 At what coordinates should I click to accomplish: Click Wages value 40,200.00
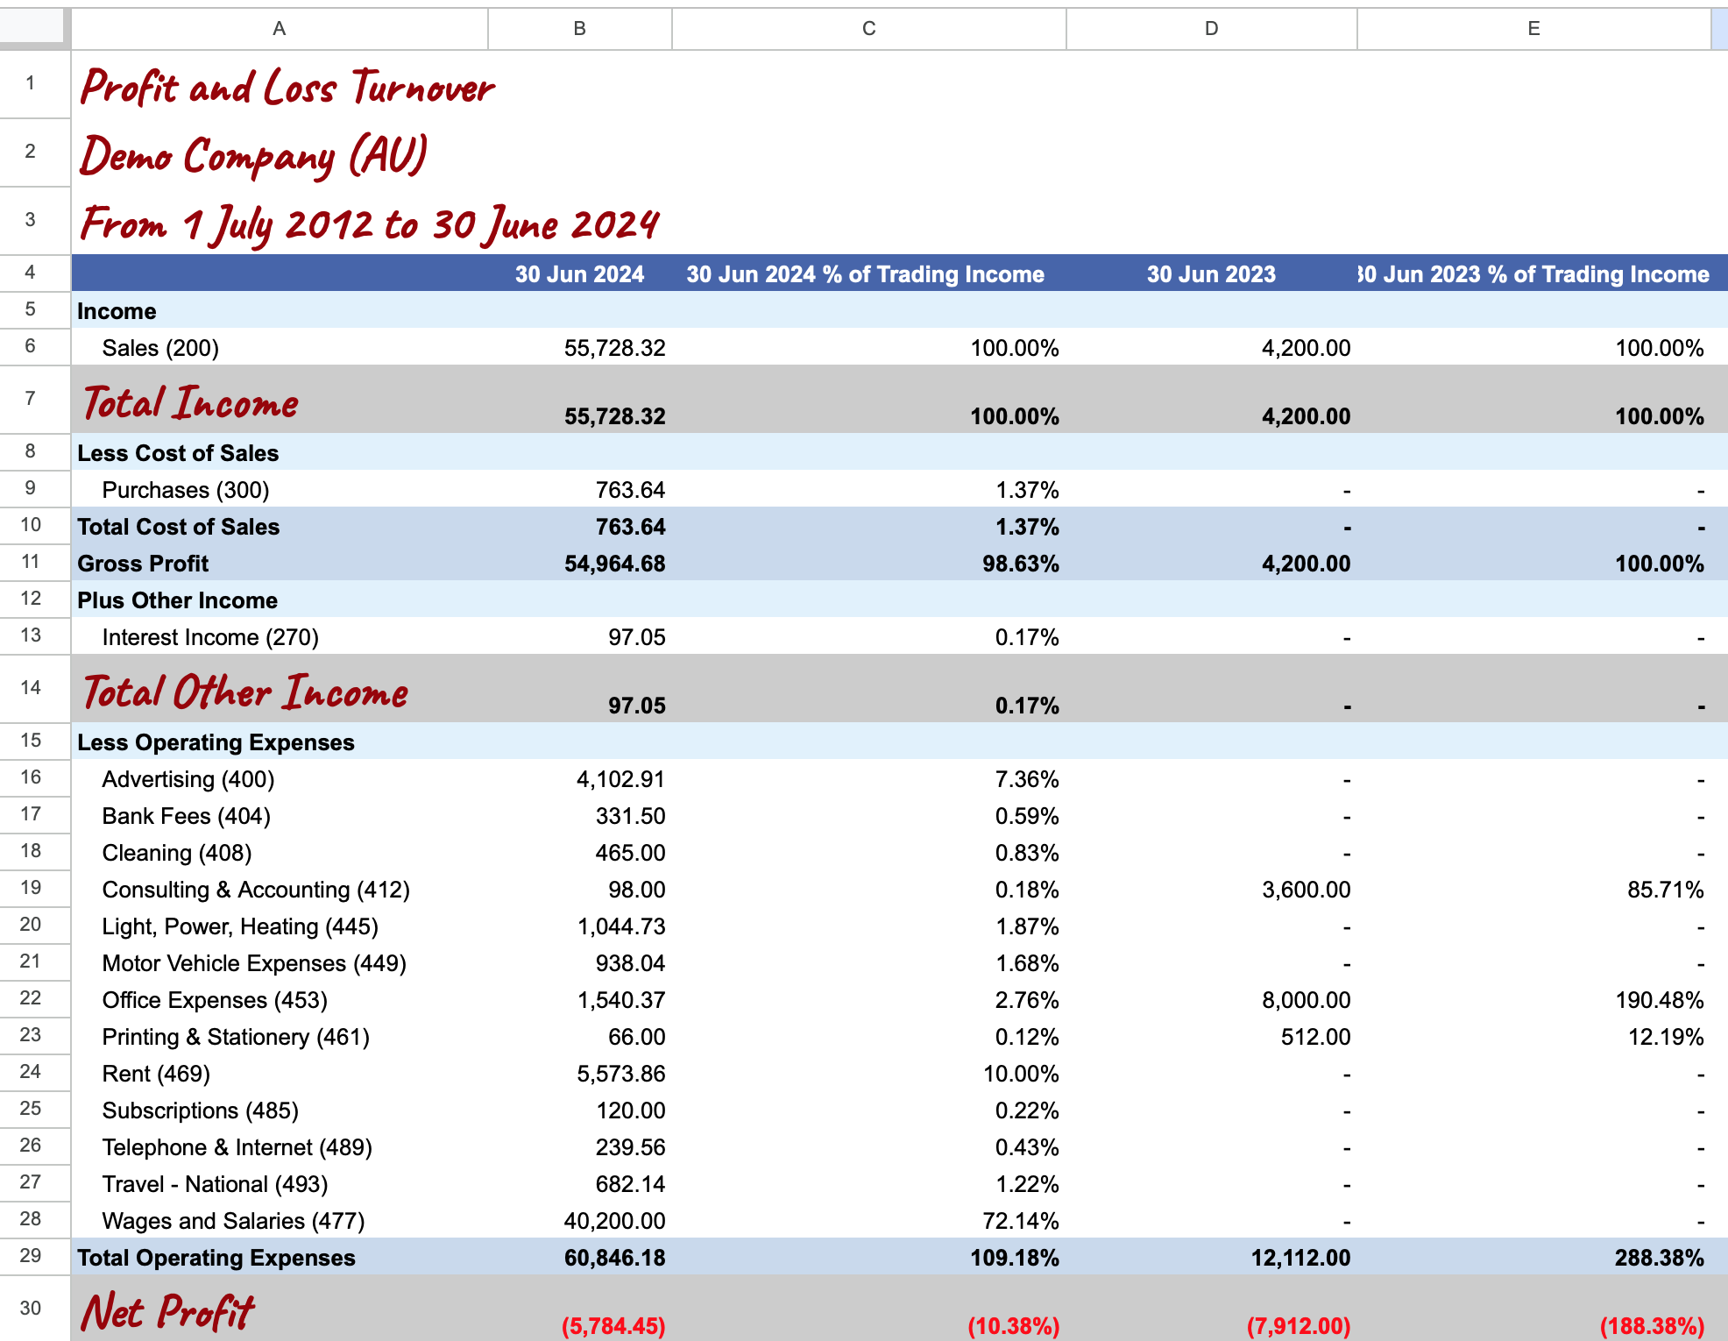pyautogui.click(x=614, y=1221)
